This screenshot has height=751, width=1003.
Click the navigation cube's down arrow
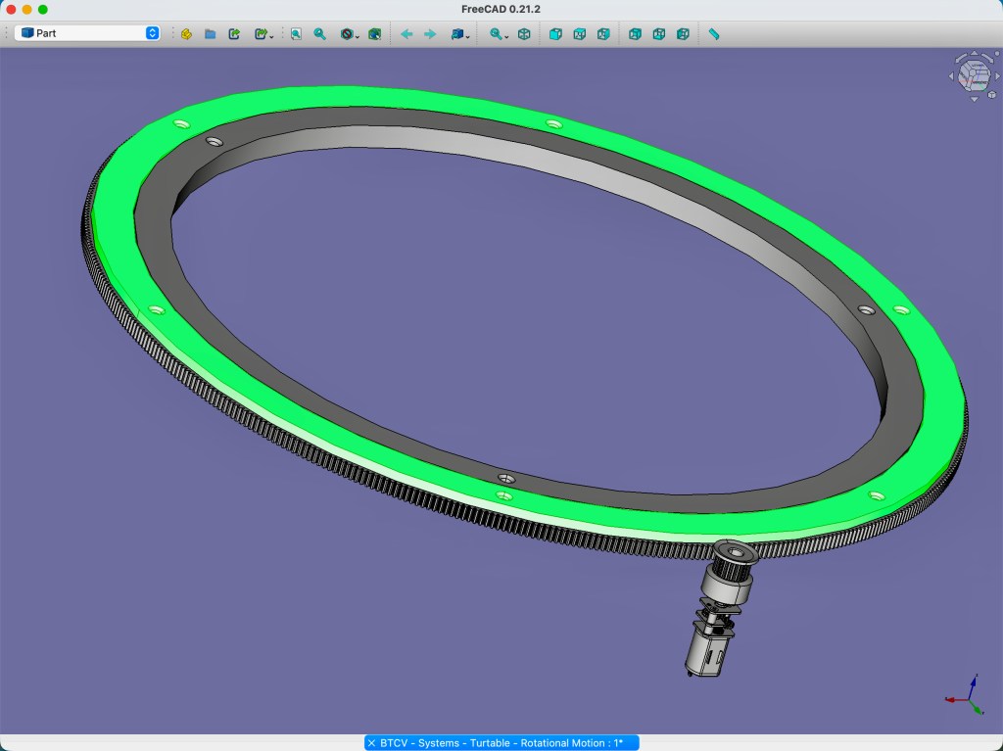974,99
